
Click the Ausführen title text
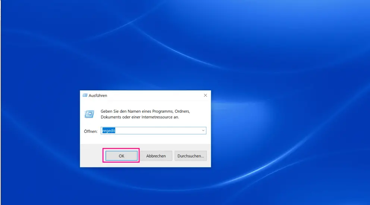[x=98, y=96]
